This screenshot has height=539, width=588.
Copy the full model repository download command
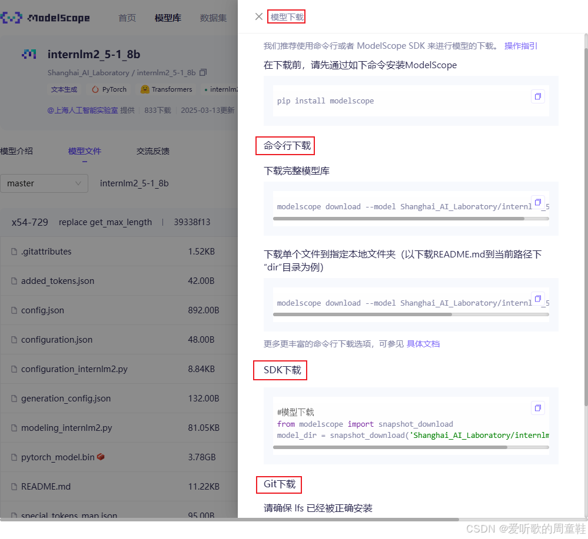tap(538, 202)
